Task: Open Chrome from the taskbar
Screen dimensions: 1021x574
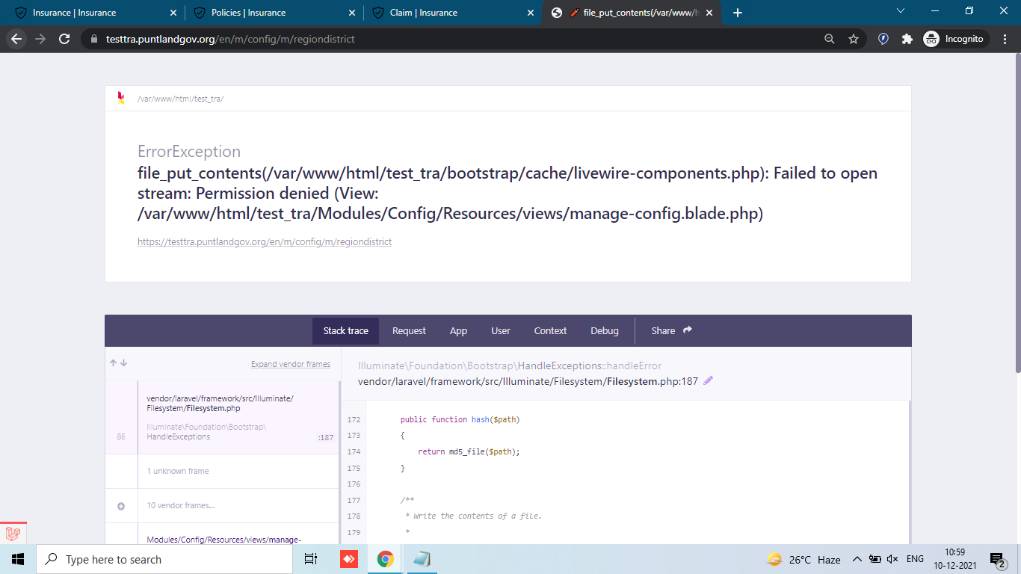Action: pos(386,559)
